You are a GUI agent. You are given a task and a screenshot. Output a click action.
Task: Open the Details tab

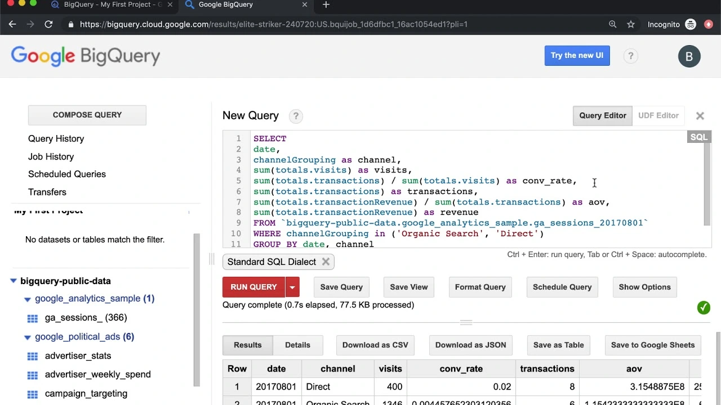click(297, 345)
